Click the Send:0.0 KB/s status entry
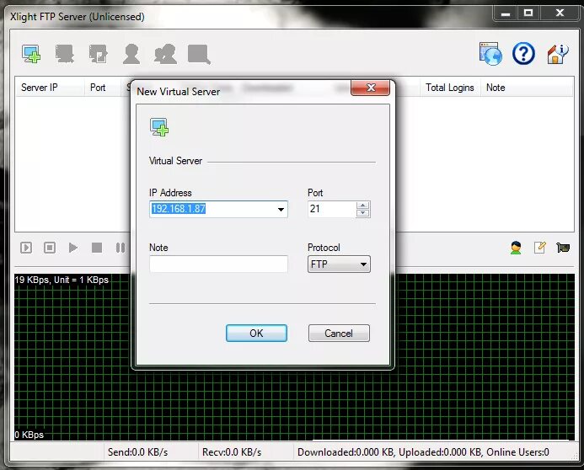Screen dimensions: 584x470 (138, 452)
